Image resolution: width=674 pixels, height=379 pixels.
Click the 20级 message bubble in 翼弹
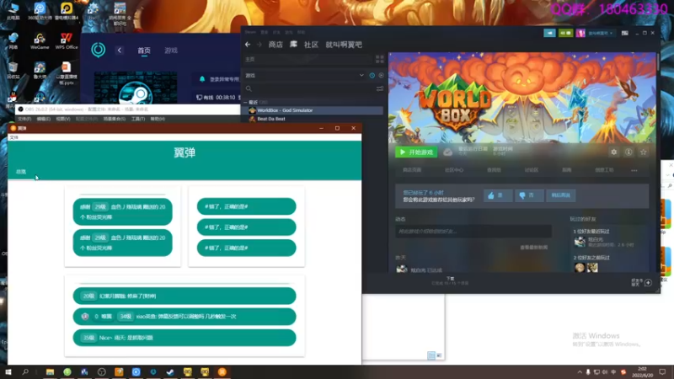185,296
